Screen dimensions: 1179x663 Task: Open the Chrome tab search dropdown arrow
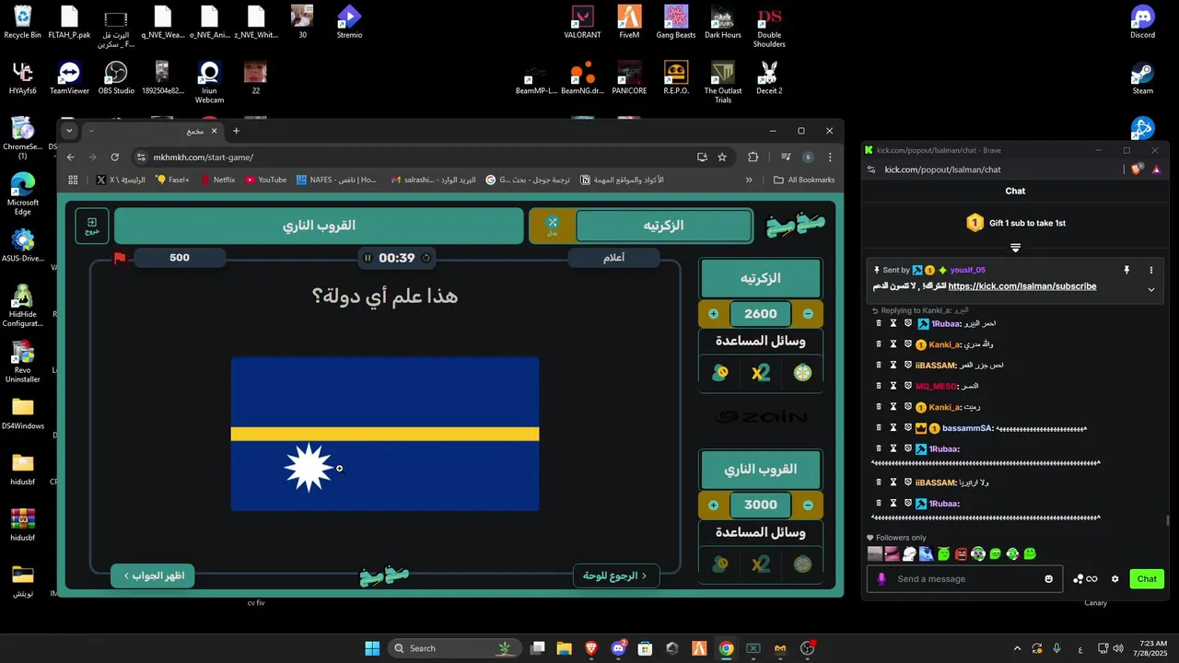pyautogui.click(x=69, y=131)
